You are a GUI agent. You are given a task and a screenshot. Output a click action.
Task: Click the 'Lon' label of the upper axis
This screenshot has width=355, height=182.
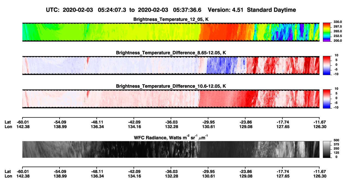8,127
